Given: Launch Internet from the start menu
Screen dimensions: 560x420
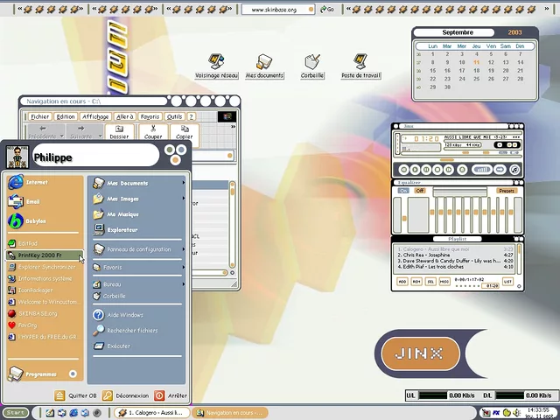Looking at the screenshot, I should pos(37,182).
